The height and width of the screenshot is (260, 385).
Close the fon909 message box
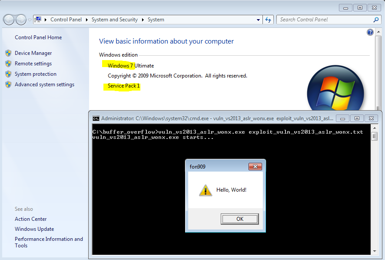point(255,166)
